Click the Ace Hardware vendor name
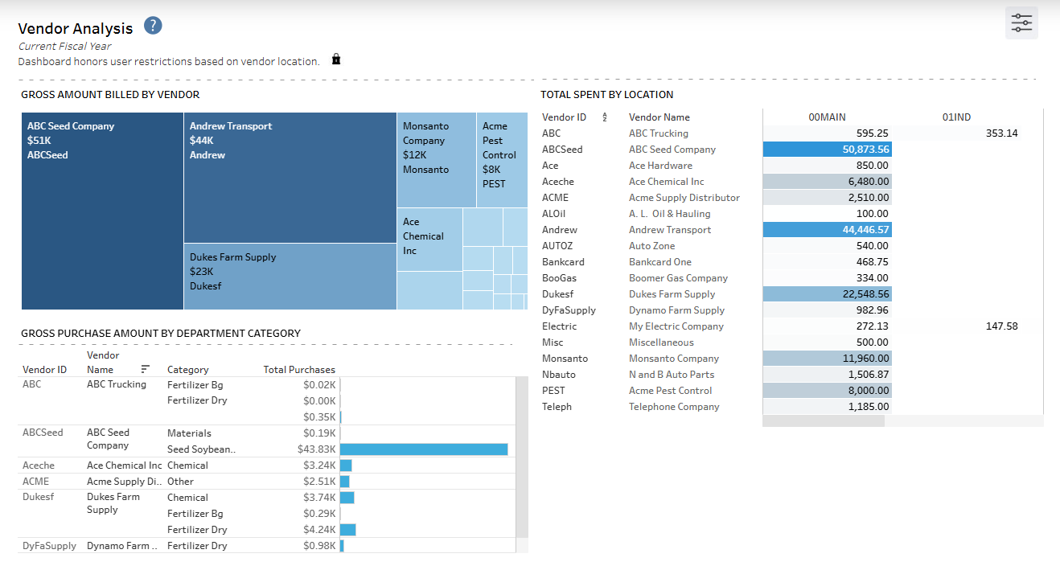Image resolution: width=1060 pixels, height=566 pixels. point(660,166)
